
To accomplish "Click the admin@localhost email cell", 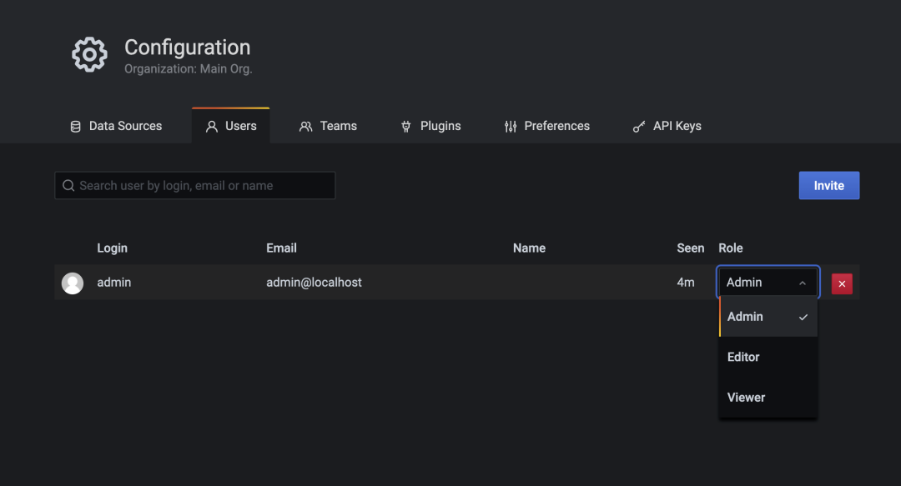I will point(314,283).
